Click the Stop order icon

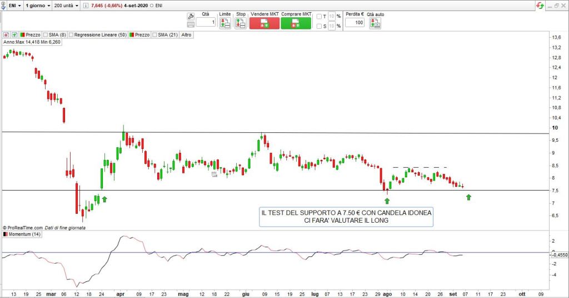coord(240,23)
